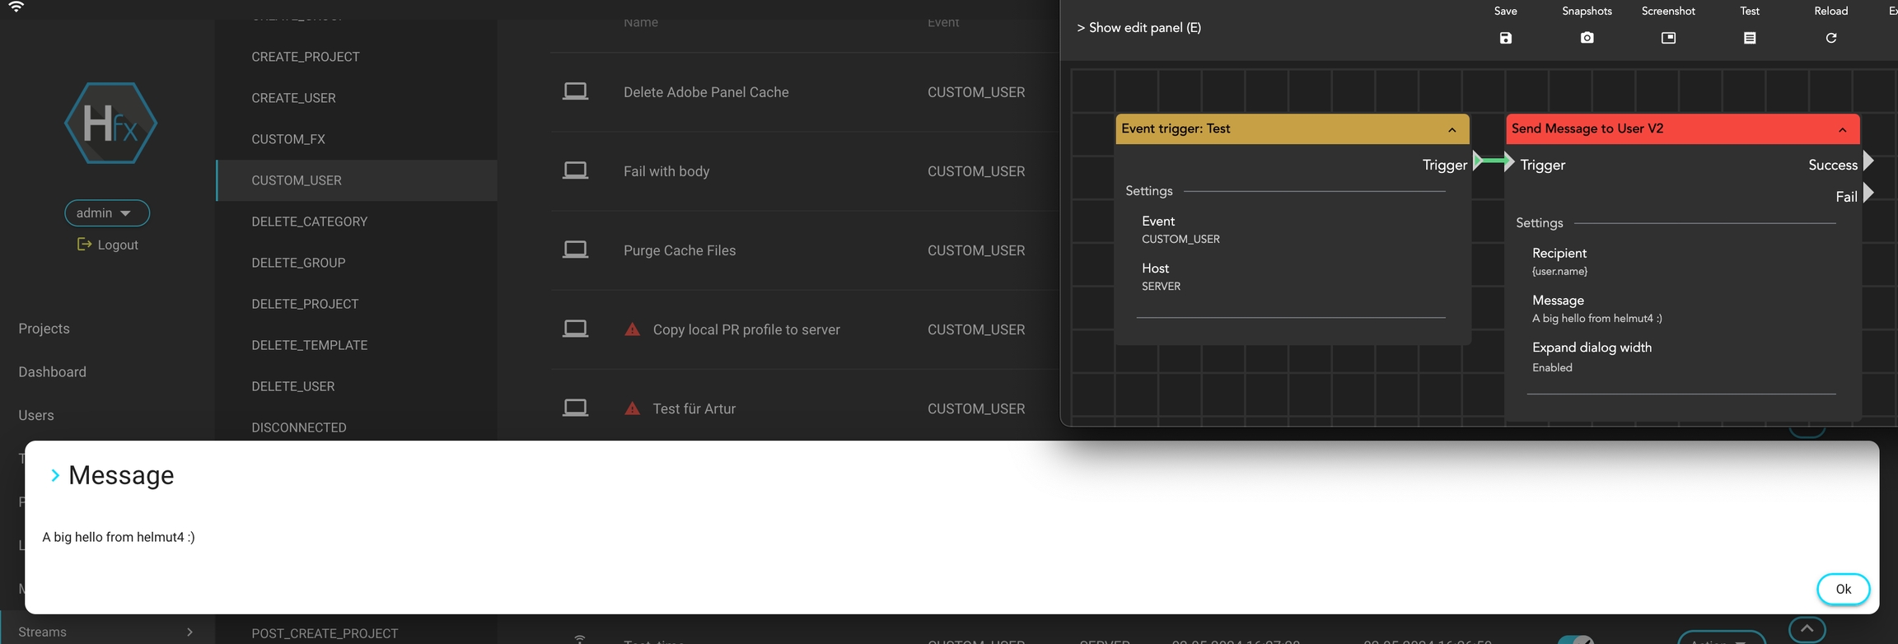Viewport: 1898px width, 644px height.
Task: Open Dashboard from the sidebar
Action: click(x=52, y=371)
